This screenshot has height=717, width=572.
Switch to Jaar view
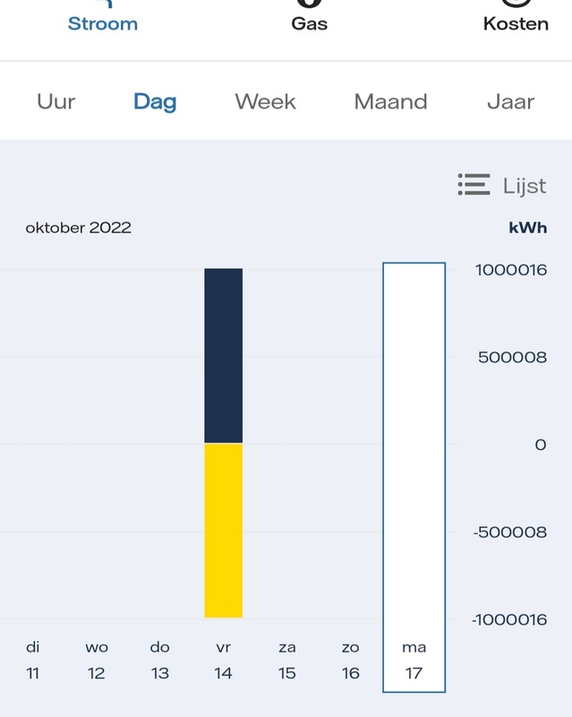(x=510, y=101)
